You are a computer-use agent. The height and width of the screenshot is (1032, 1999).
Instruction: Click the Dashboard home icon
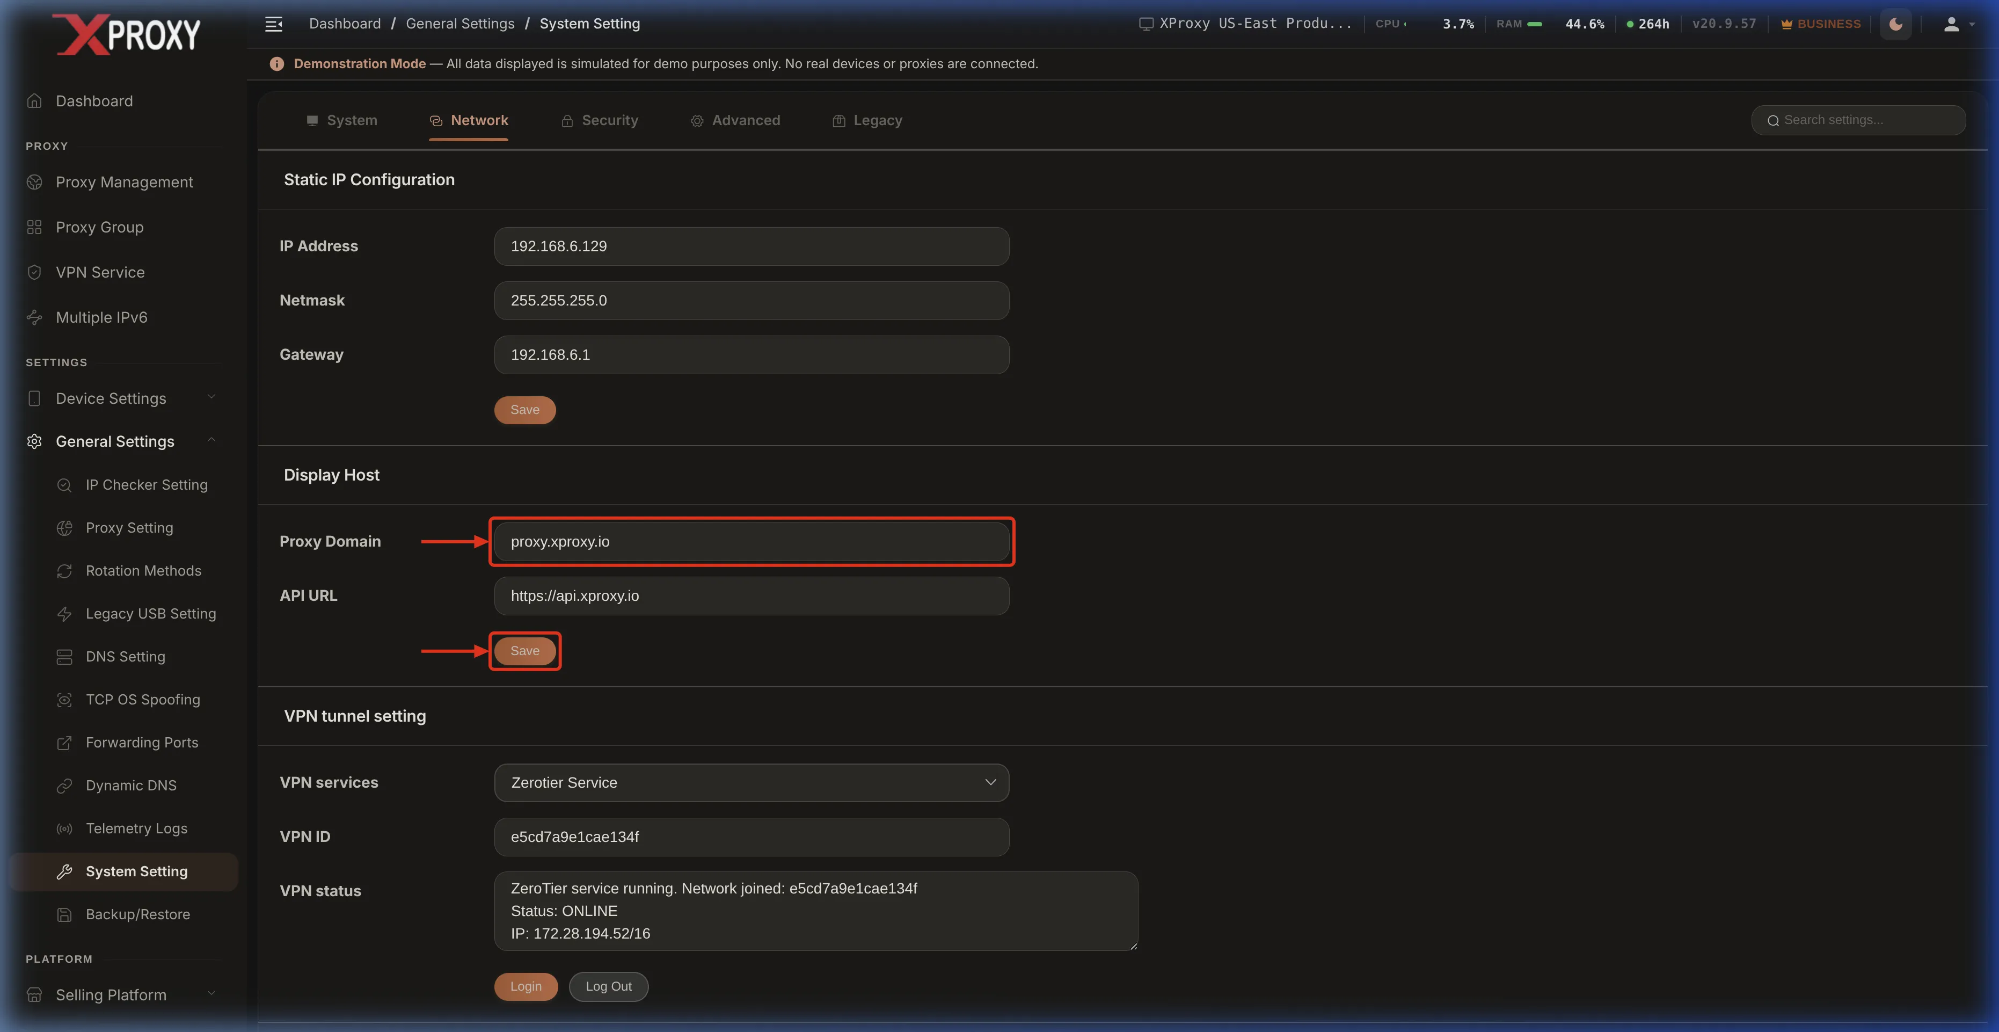pyautogui.click(x=34, y=101)
